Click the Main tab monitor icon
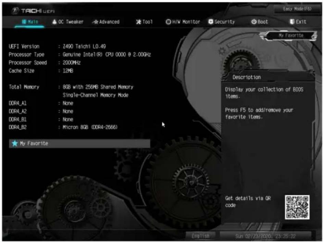The image size is (323, 242). coord(24,22)
